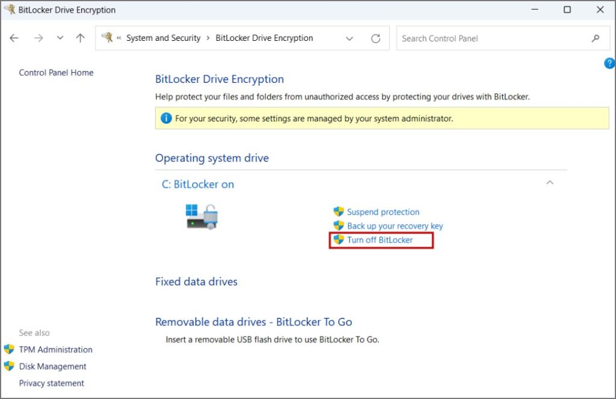Click the magnifier search icon
616x399 pixels.
click(x=595, y=38)
